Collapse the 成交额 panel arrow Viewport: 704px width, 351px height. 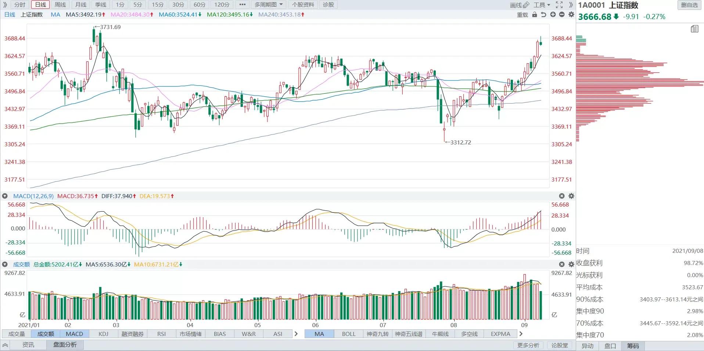click(5, 264)
